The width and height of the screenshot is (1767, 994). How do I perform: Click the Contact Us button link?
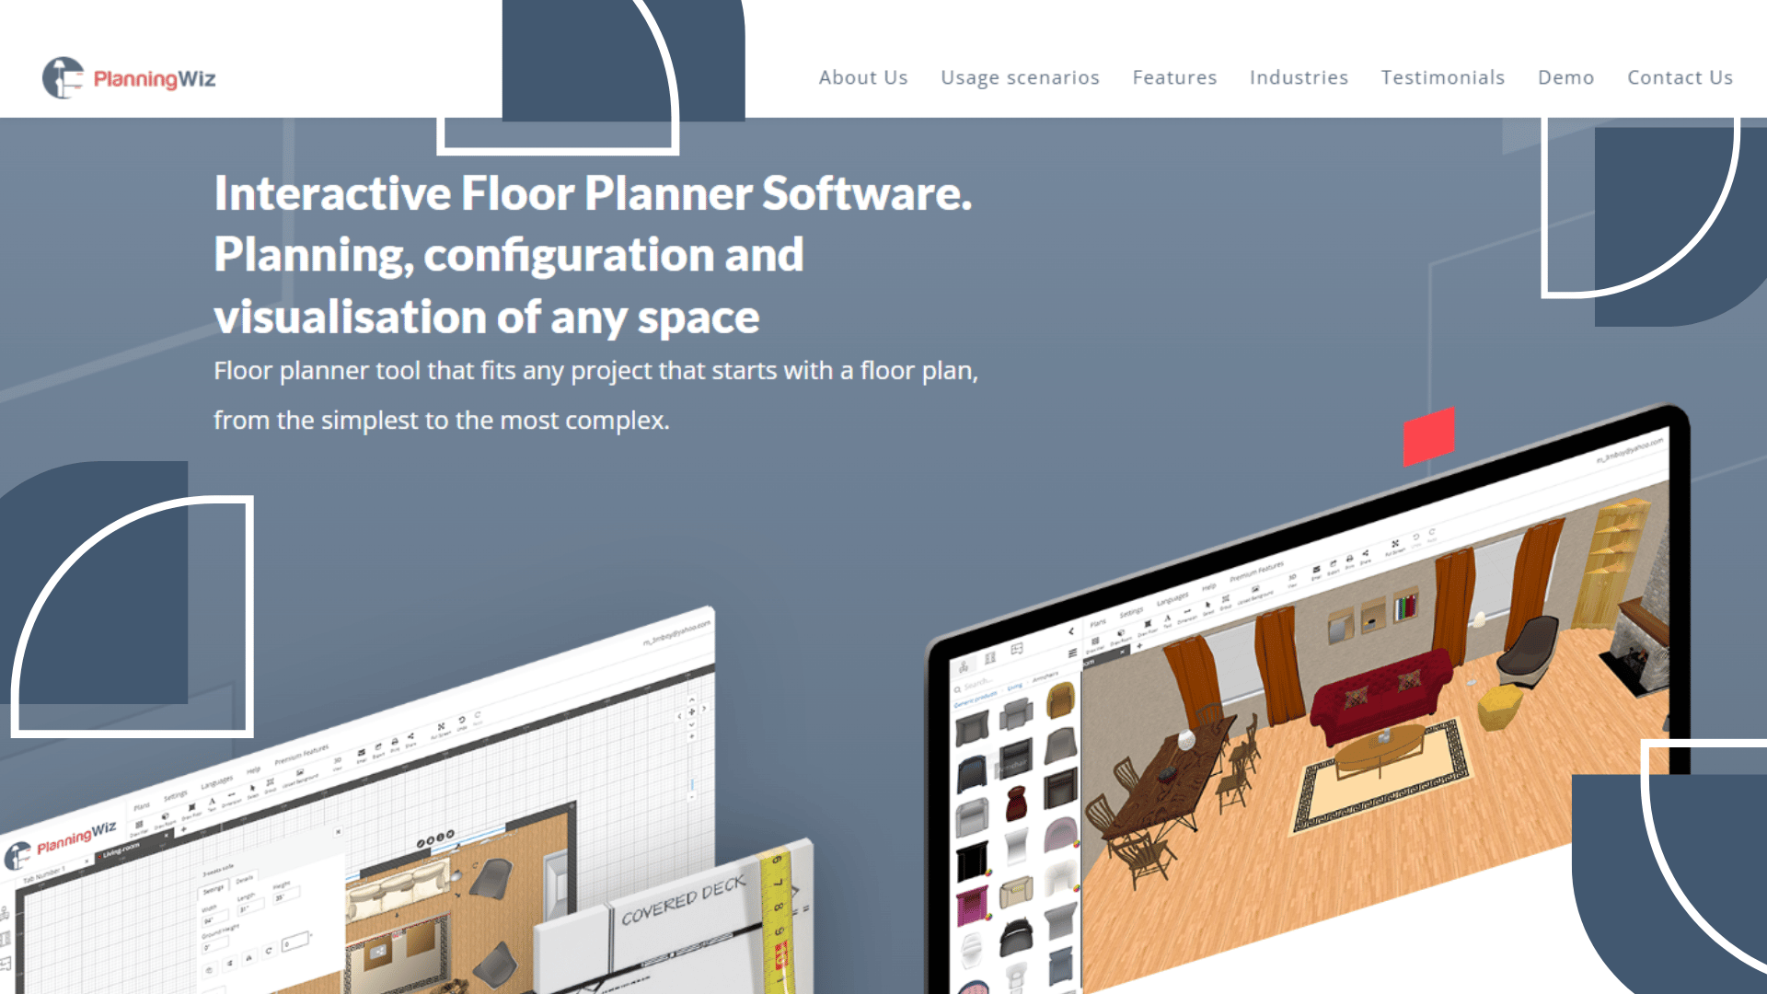(1680, 76)
